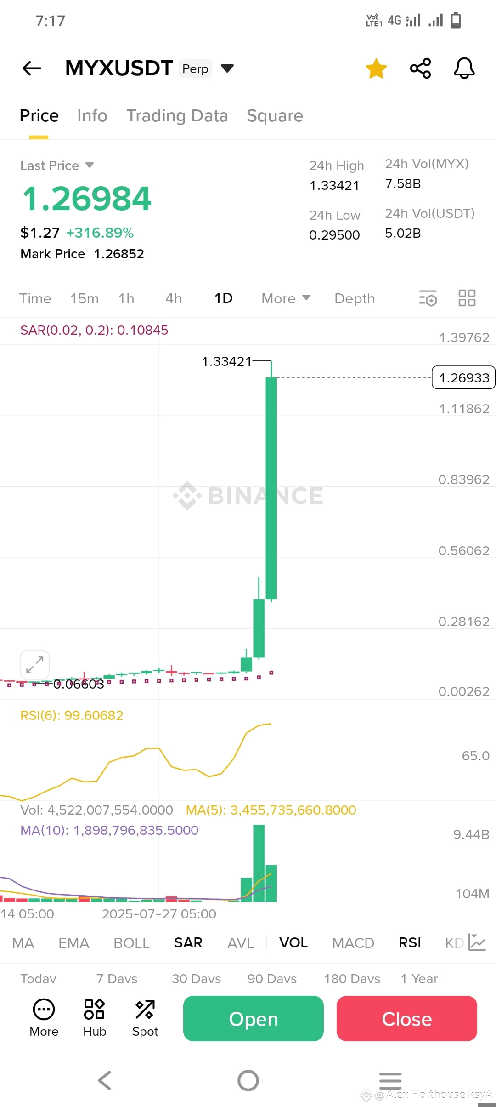496x1107 pixels.
Task: Tap the red Close button
Action: point(407,1019)
